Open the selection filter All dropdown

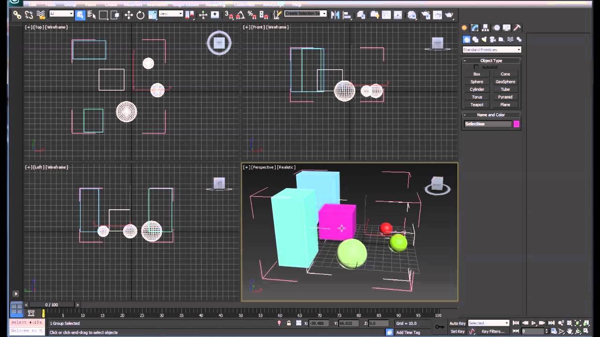point(61,14)
